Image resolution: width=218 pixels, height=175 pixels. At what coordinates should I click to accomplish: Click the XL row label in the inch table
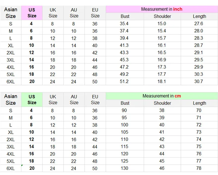11,46
